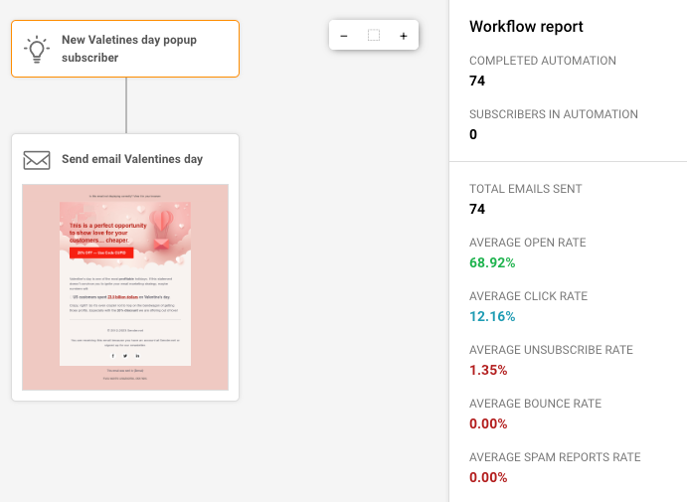Click Twitter icon in email preview
Image resolution: width=687 pixels, height=502 pixels.
[x=124, y=355]
